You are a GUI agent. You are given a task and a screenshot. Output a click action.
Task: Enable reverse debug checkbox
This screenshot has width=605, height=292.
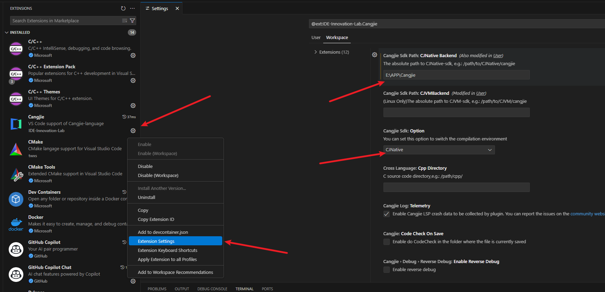(x=387, y=270)
